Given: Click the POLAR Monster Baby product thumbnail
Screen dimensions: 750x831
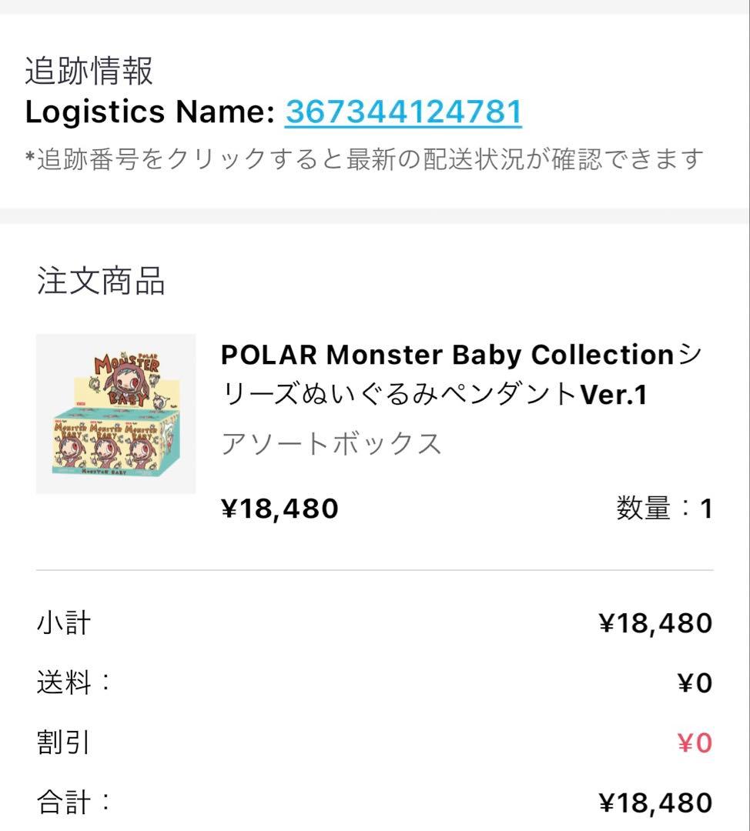Looking at the screenshot, I should click(x=115, y=413).
